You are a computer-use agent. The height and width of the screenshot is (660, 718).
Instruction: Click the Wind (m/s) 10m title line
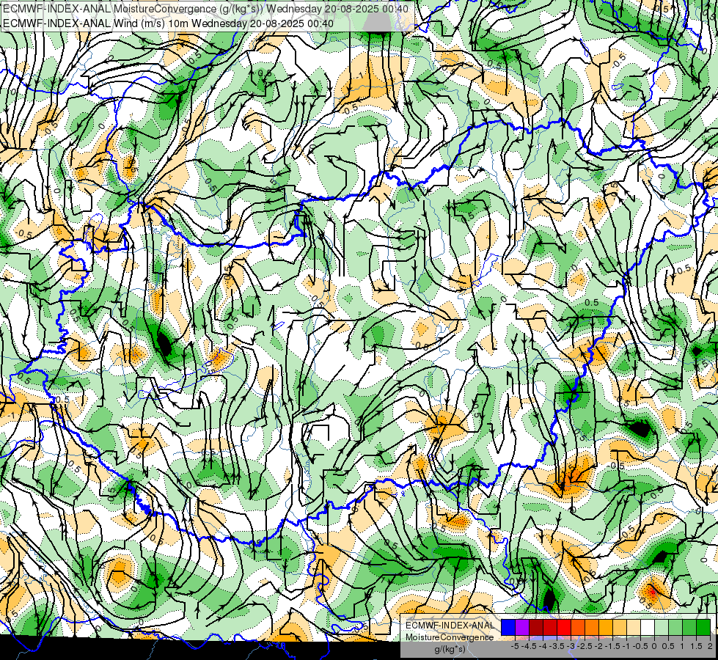click(168, 23)
